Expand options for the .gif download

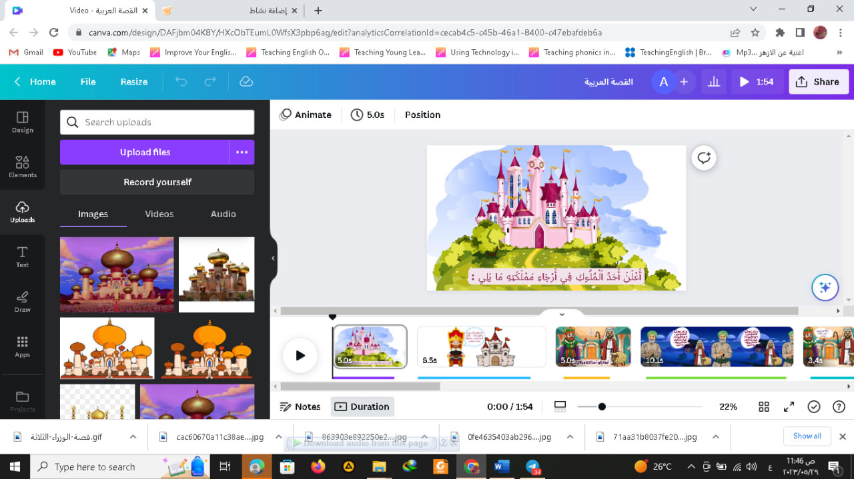(x=133, y=437)
